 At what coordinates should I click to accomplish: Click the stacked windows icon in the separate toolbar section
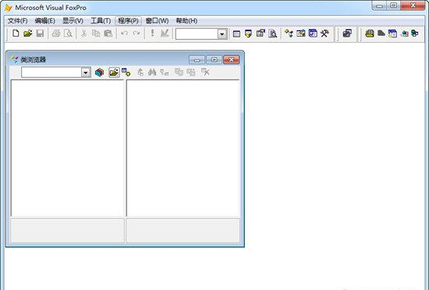click(x=347, y=34)
